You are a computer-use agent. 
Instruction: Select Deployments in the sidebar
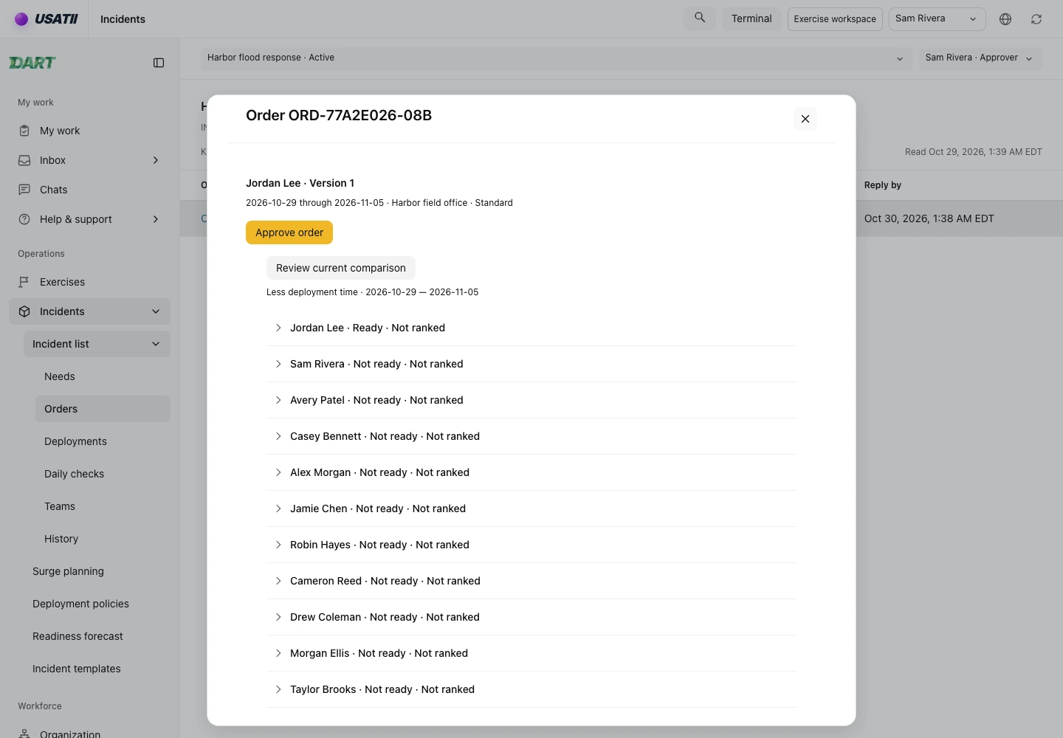103,441
